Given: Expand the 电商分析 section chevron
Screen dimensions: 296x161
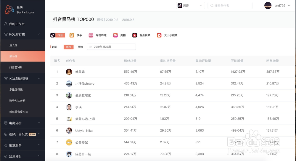Looking at the screenshot, I should 39,123.
